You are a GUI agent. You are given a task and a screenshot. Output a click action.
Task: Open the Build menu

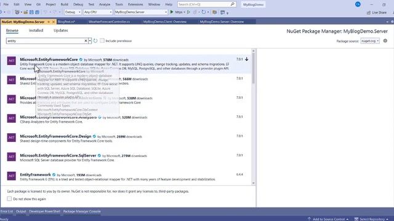(x=64, y=4)
